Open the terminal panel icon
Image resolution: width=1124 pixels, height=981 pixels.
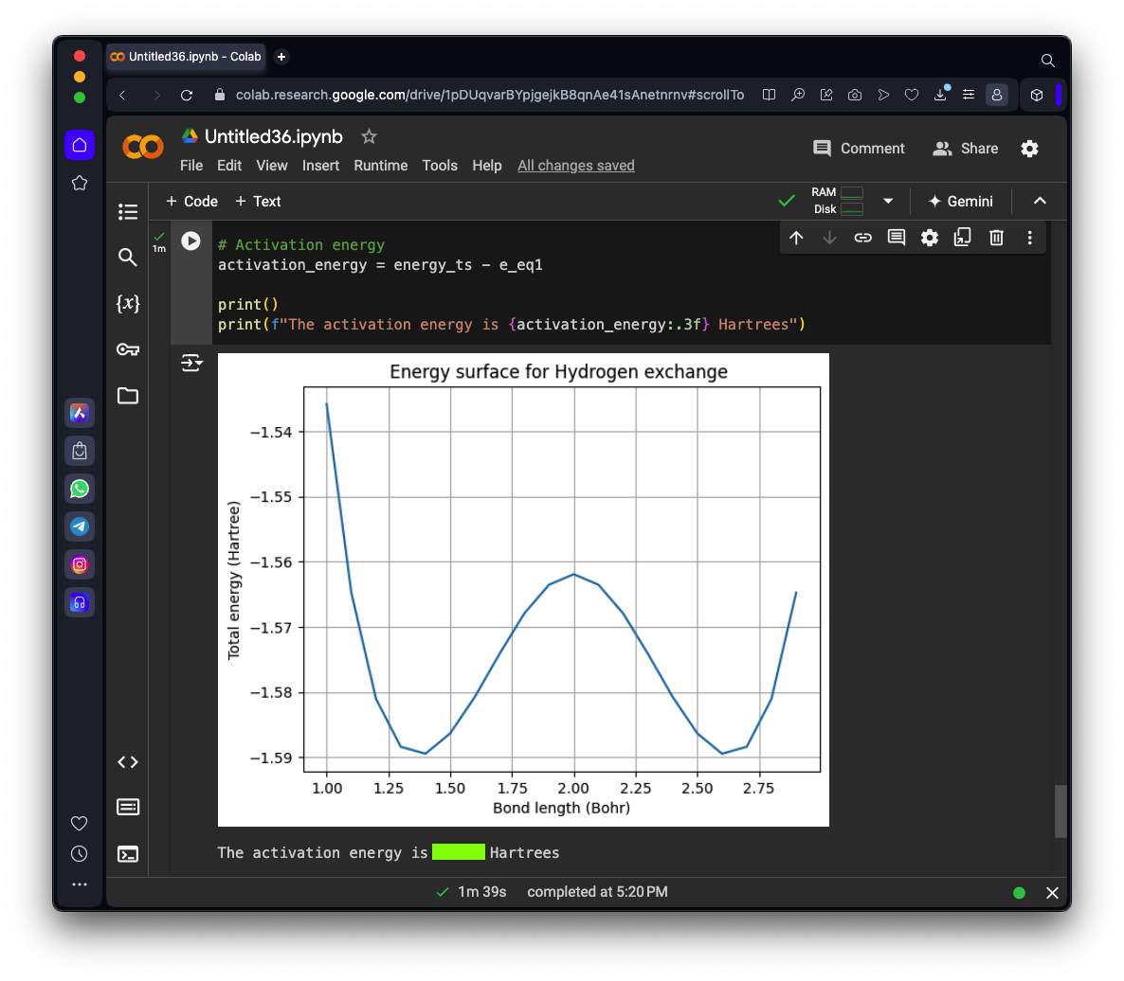pyautogui.click(x=128, y=853)
